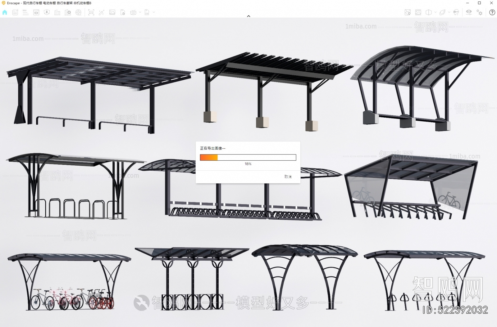
Task: Toggle the orthographic view cube icon
Action: 429,12
